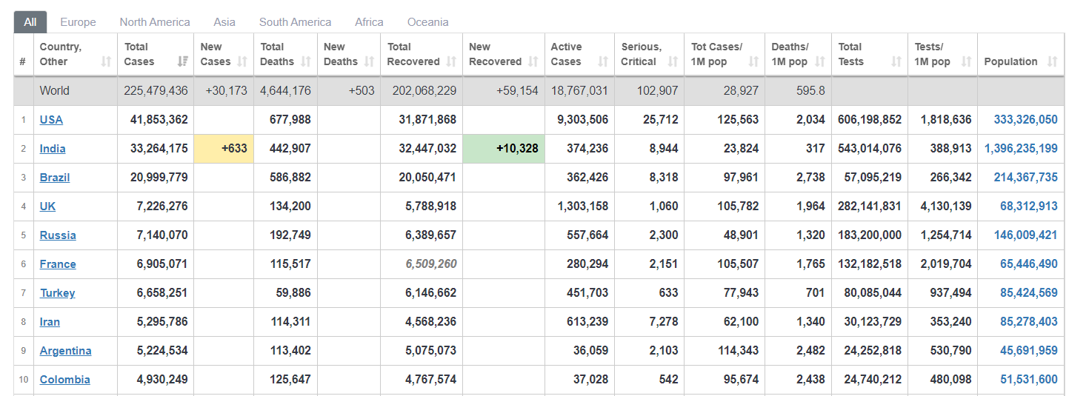The width and height of the screenshot is (1069, 396).
Task: Open Argentina population link 45,691,959
Action: tap(1029, 351)
